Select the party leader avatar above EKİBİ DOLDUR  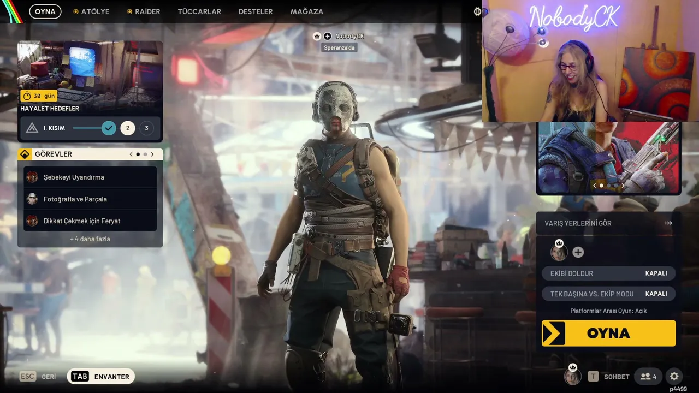(559, 252)
